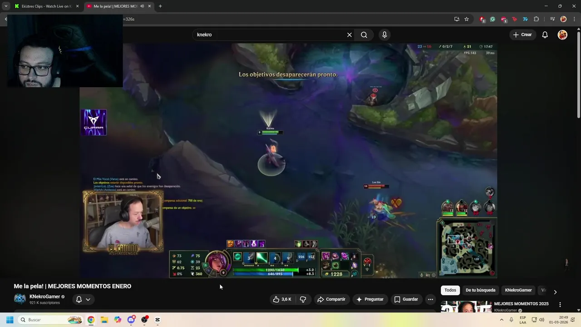This screenshot has width=581, height=327.
Task: Expand the system tray hidden icons chevron
Action: tap(502, 320)
